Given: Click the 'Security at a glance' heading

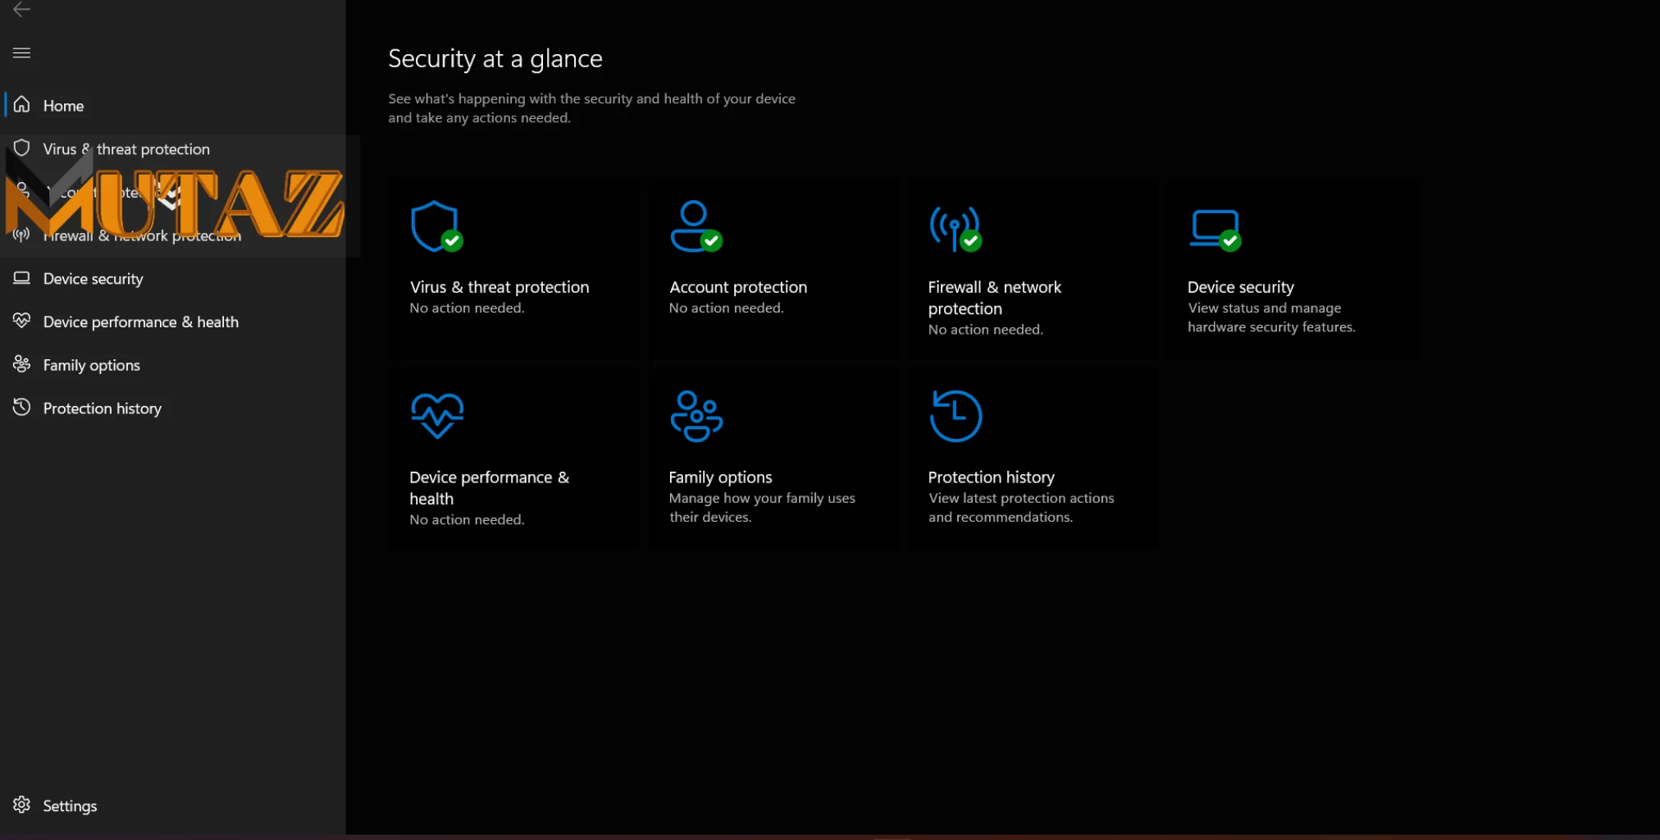Looking at the screenshot, I should [x=495, y=59].
